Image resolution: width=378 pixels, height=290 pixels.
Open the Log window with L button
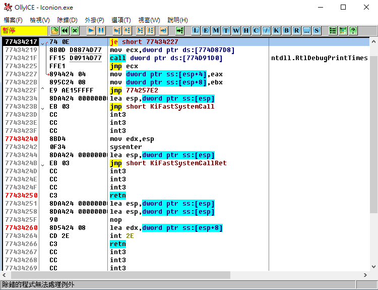pos(196,31)
